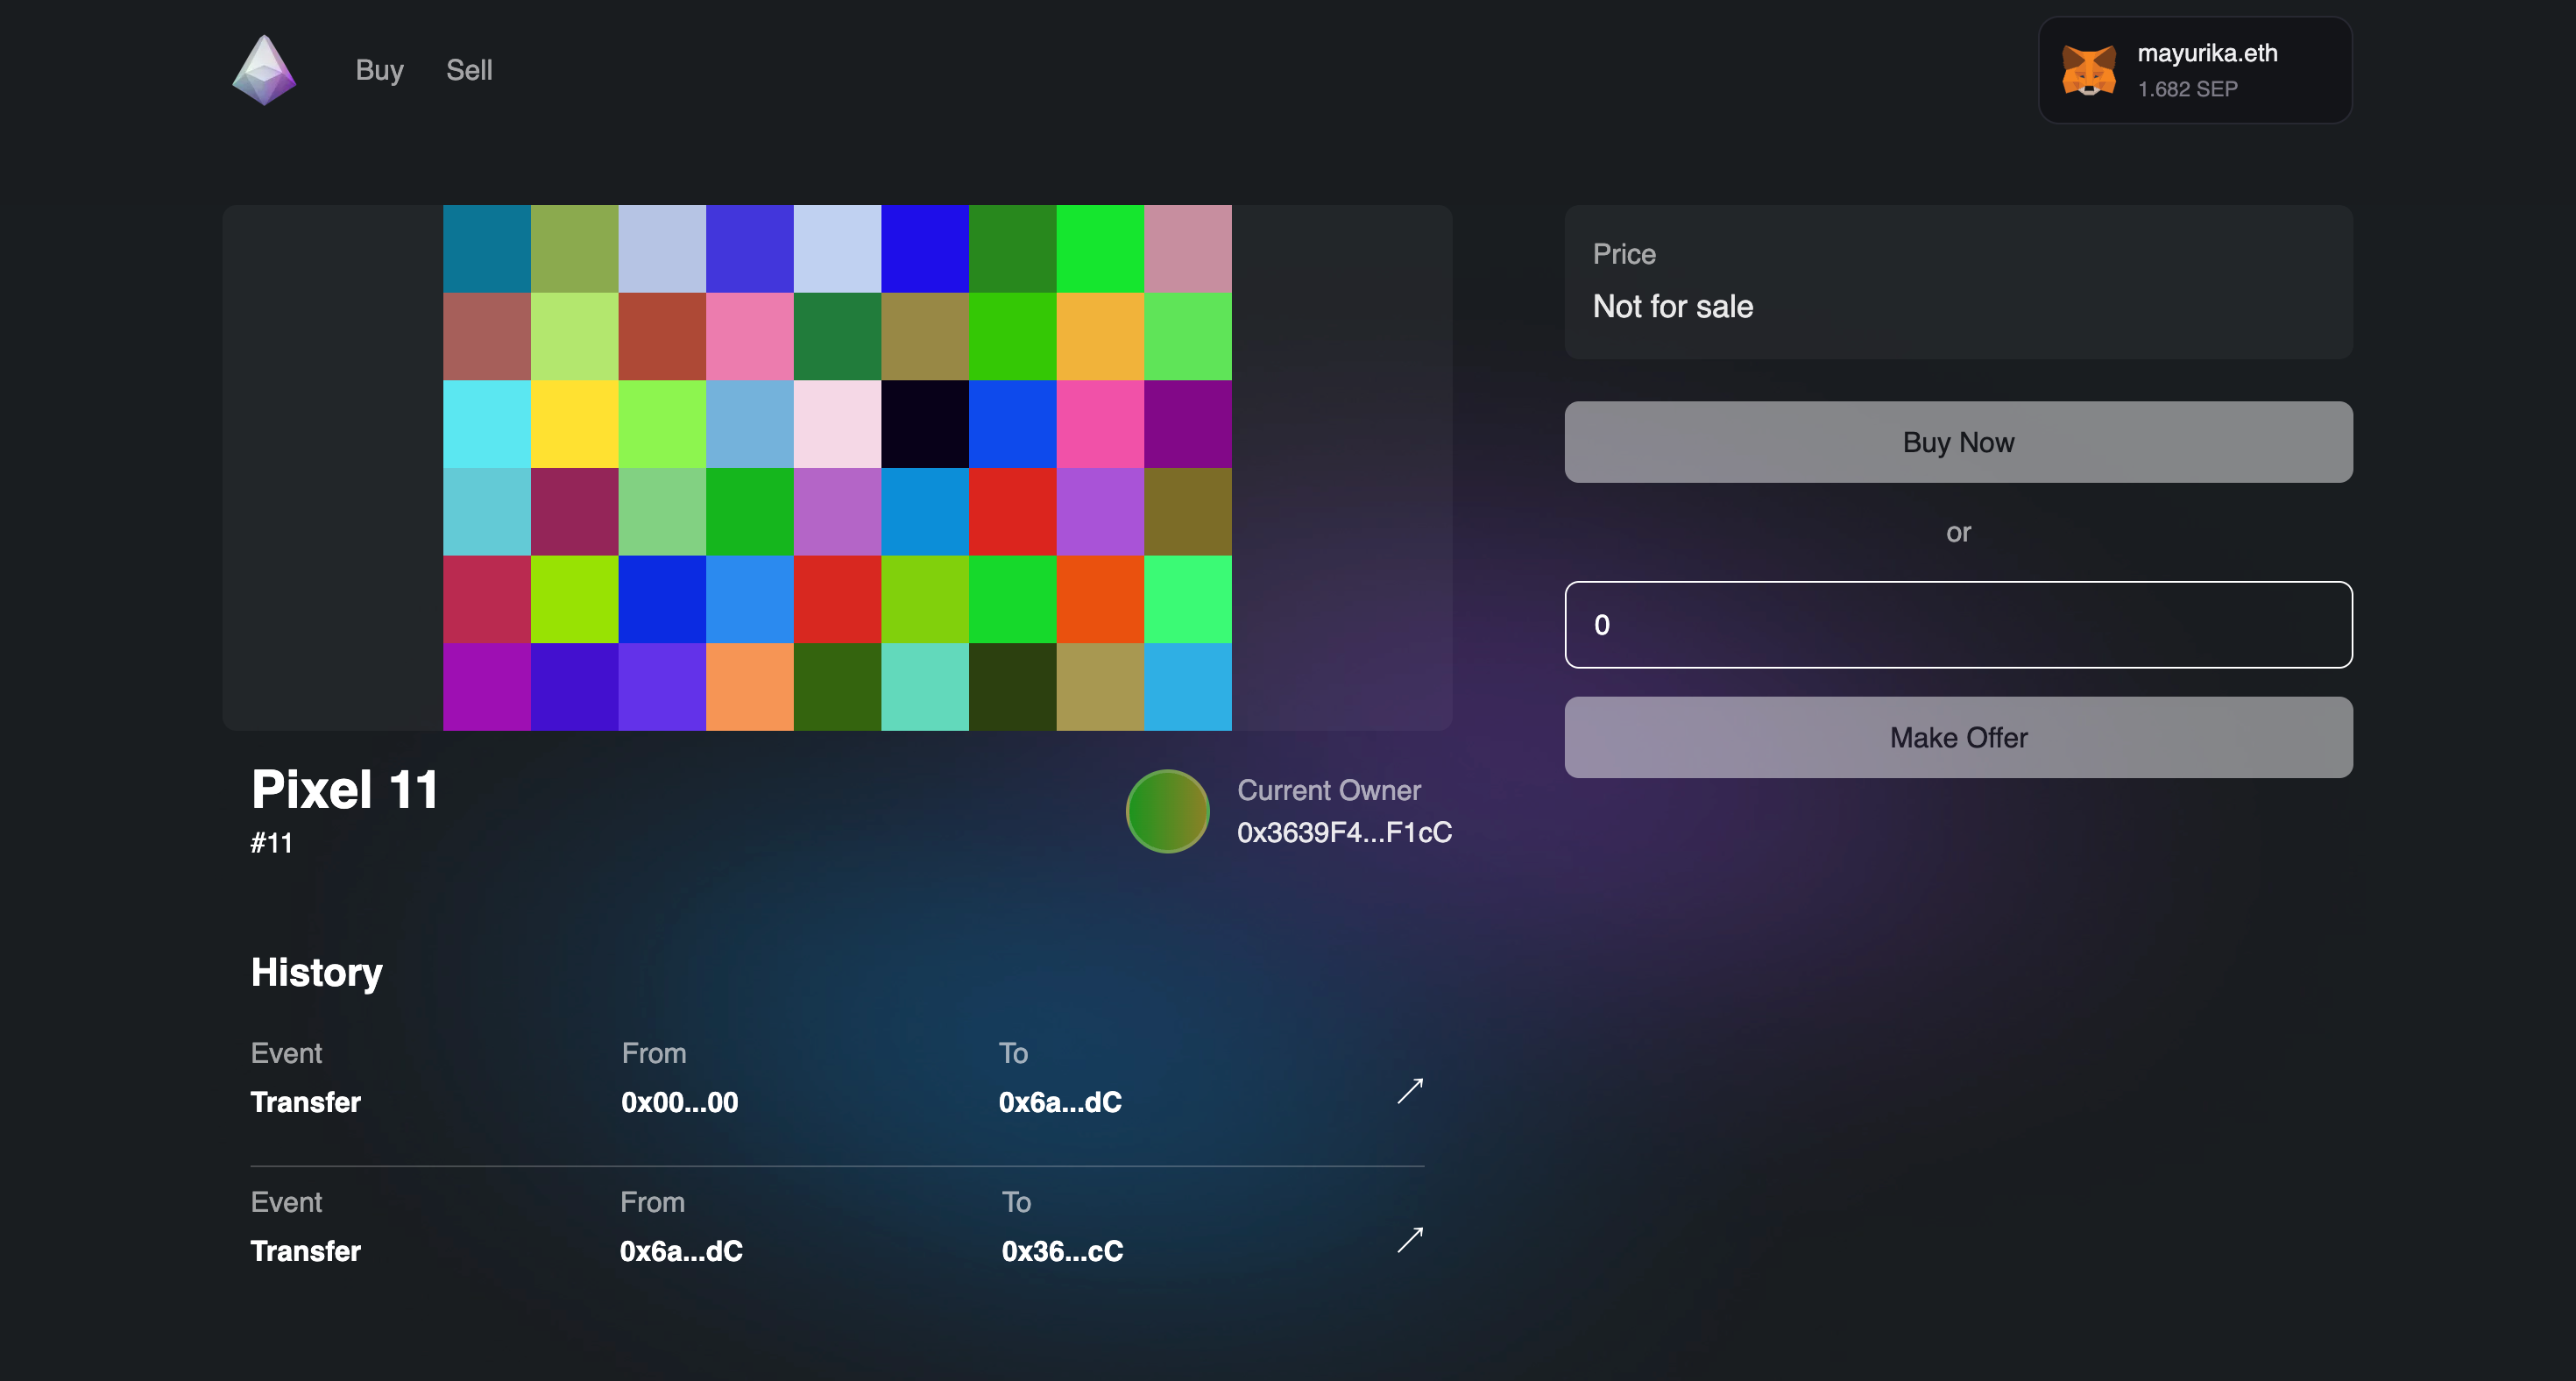Open the Sell page

pyautogui.click(x=468, y=70)
